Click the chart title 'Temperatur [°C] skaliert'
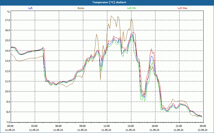 click(x=109, y=2)
